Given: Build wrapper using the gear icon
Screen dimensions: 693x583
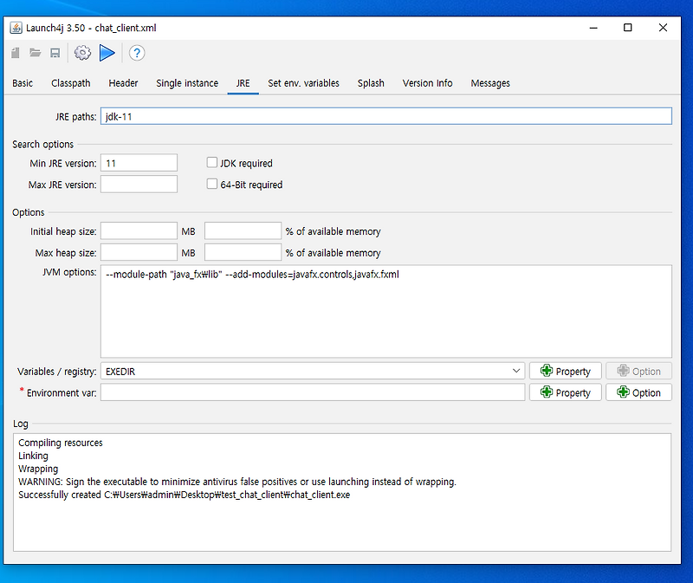Looking at the screenshot, I should (82, 53).
